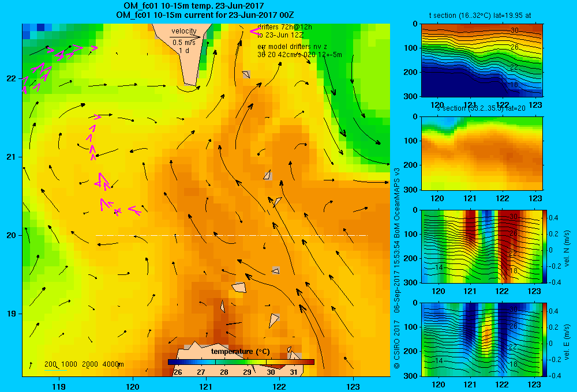Click the main map longitude label 122

click(x=280, y=386)
